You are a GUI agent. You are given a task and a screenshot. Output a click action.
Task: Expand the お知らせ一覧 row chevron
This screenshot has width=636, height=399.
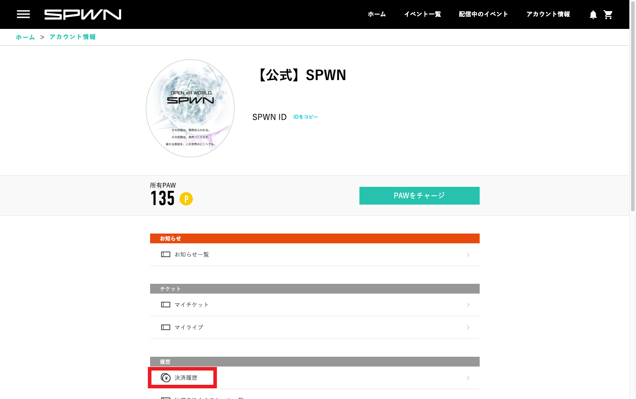(x=468, y=254)
